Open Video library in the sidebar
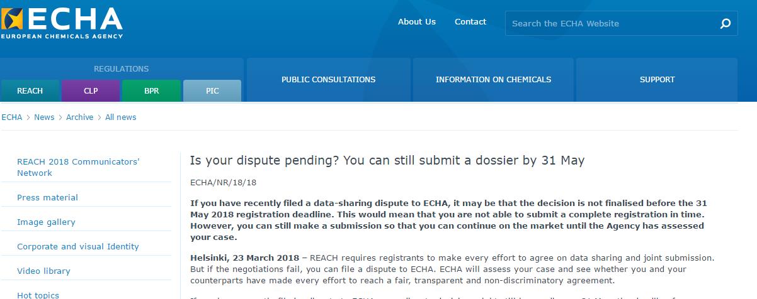This screenshot has height=299, width=757. pyautogui.click(x=43, y=271)
